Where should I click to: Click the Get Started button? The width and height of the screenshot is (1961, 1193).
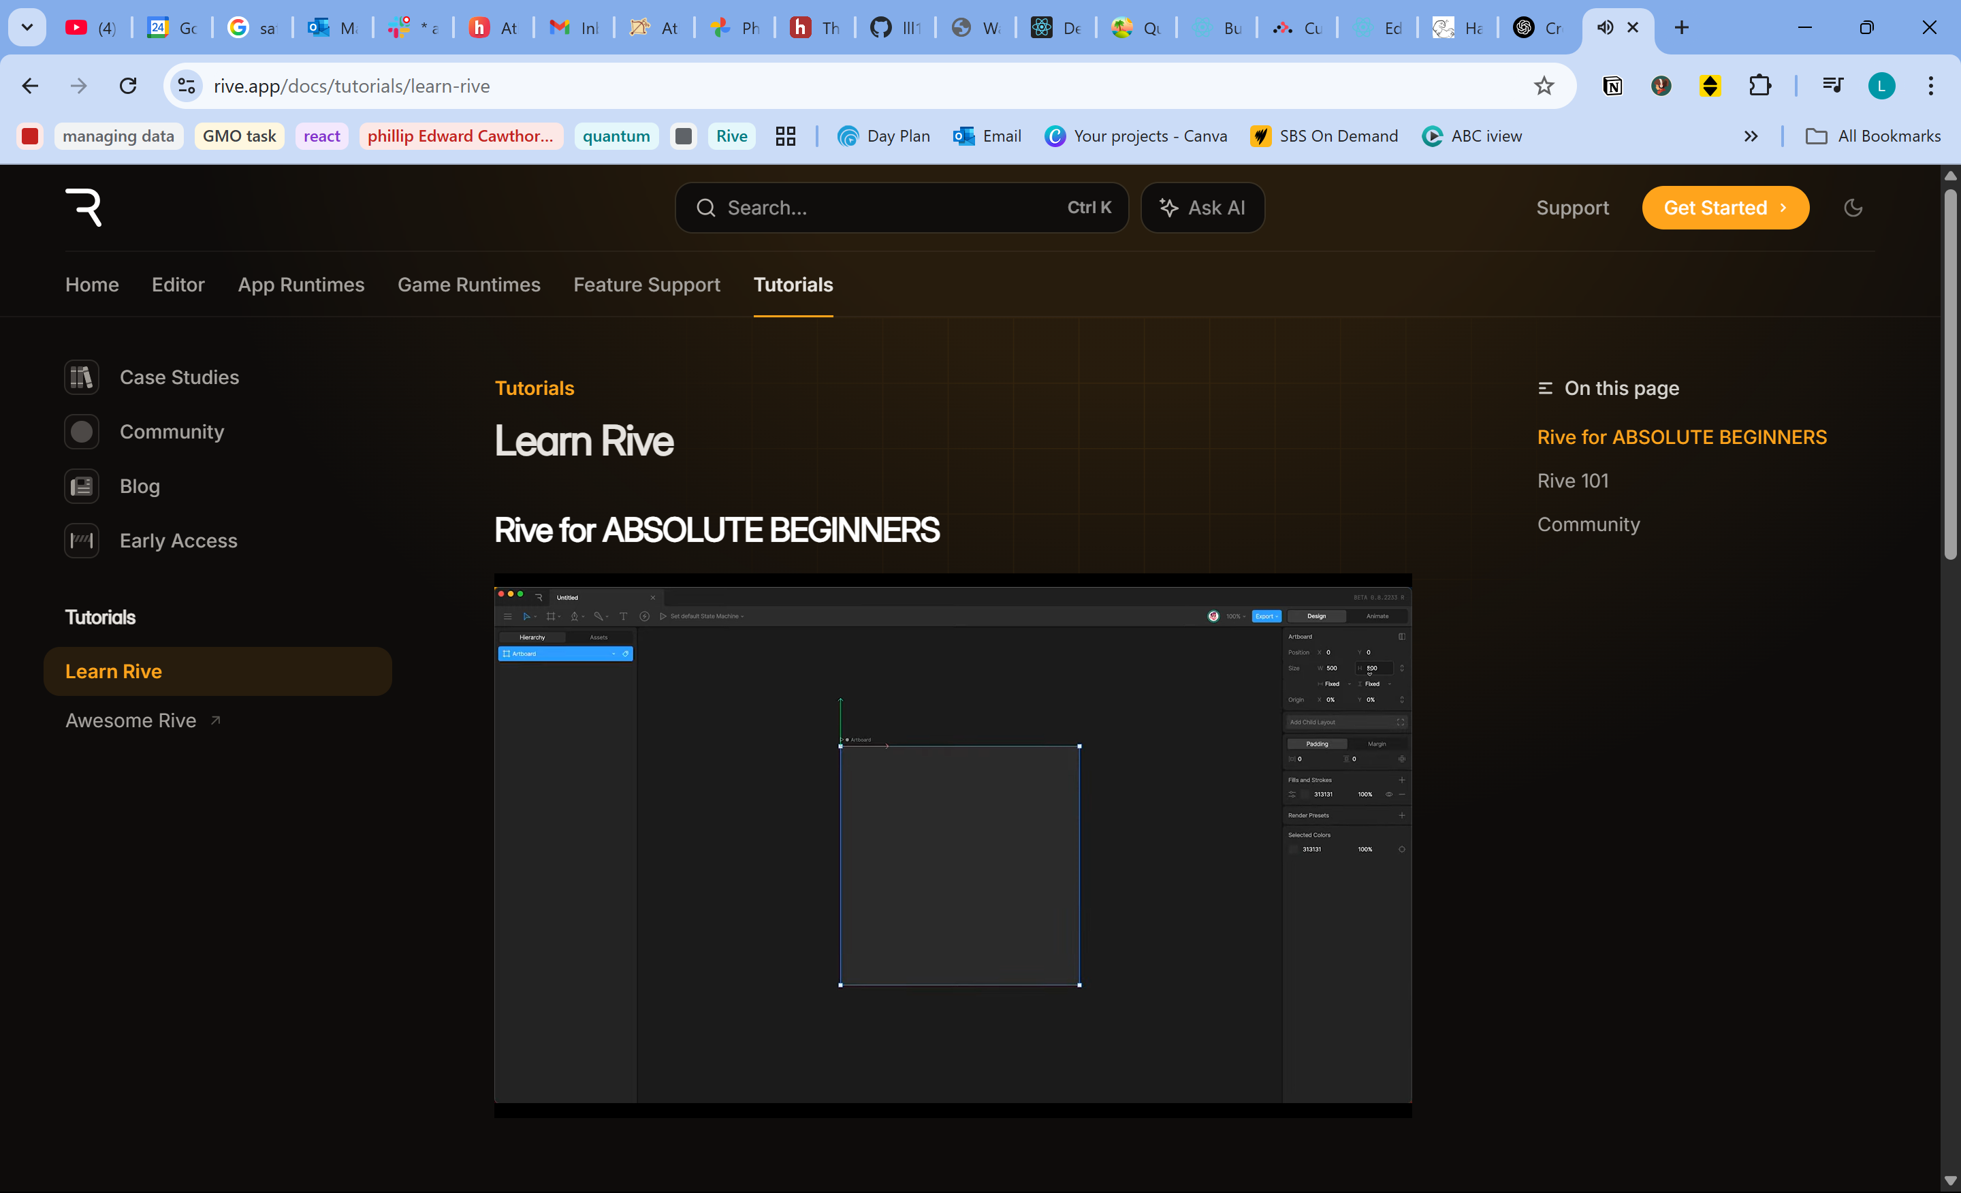[x=1725, y=208]
